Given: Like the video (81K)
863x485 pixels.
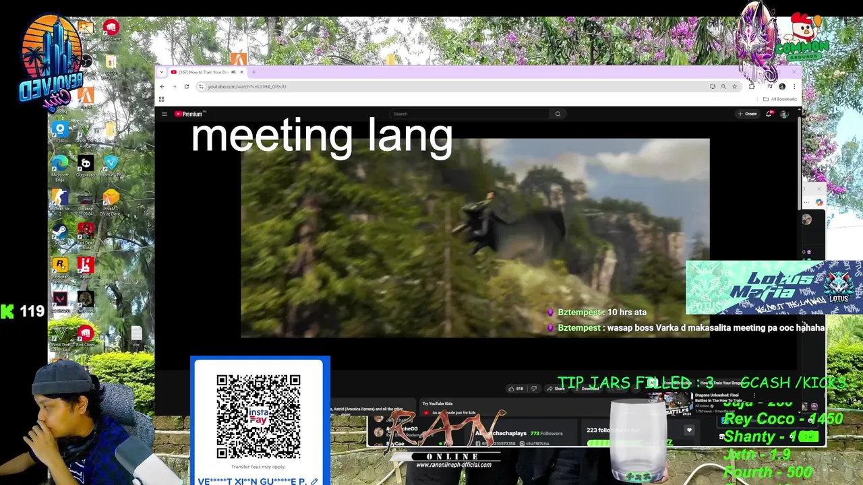Looking at the screenshot, I should tap(516, 389).
